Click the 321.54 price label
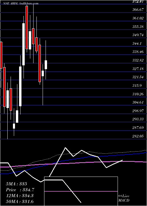 pyautogui.click(x=138, y=77)
